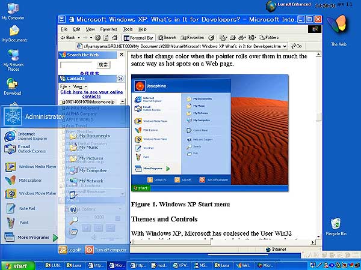Viewport: 361px width, 270px height.
Task: Toggle the Folders pane button
Action: click(x=269, y=37)
